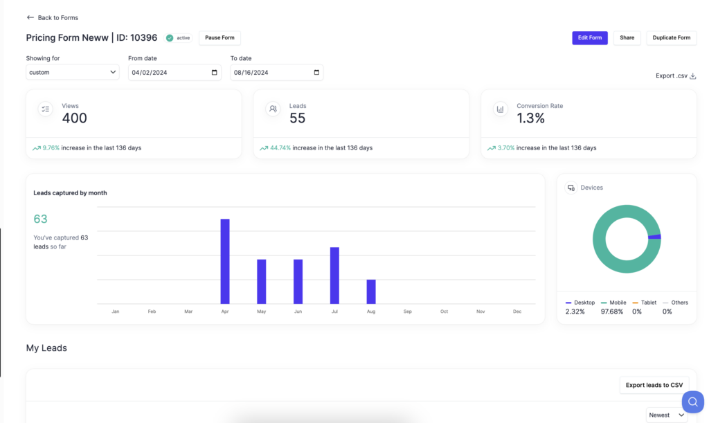The image size is (709, 423).
Task: Expand the Showing for custom dropdown
Action: 73,72
